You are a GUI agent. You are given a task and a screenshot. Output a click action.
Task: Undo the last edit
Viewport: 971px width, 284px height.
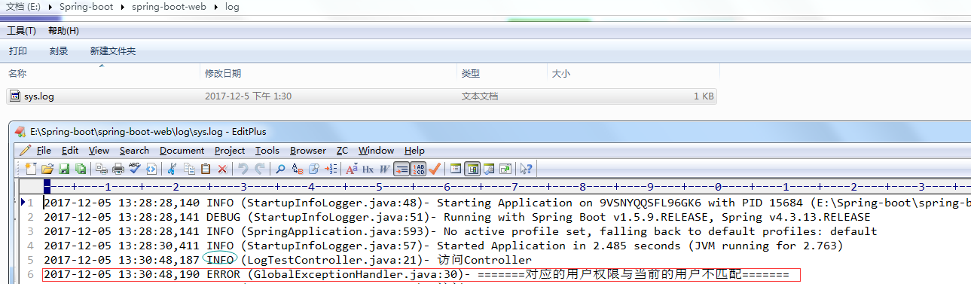(x=243, y=169)
